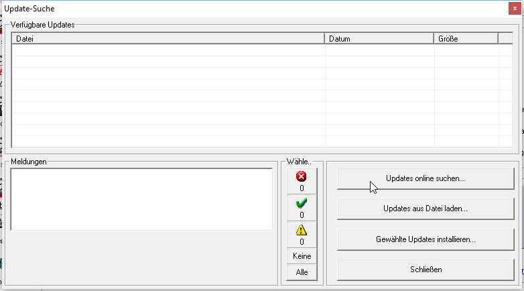Screen dimensions: 524x291
Task: Click the Wähle.. group label
Action: pos(299,162)
